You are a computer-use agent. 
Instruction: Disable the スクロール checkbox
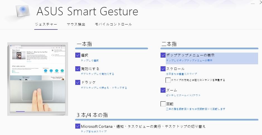(x=163, y=68)
